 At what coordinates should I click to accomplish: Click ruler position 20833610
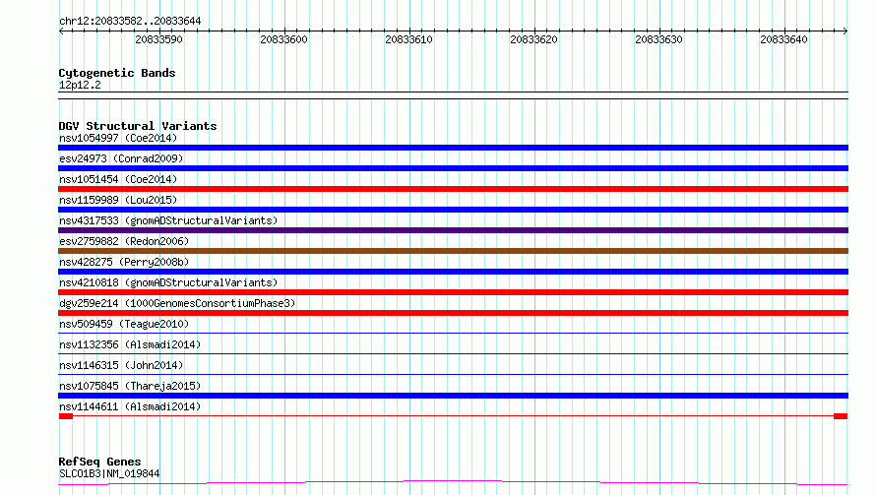(x=408, y=39)
